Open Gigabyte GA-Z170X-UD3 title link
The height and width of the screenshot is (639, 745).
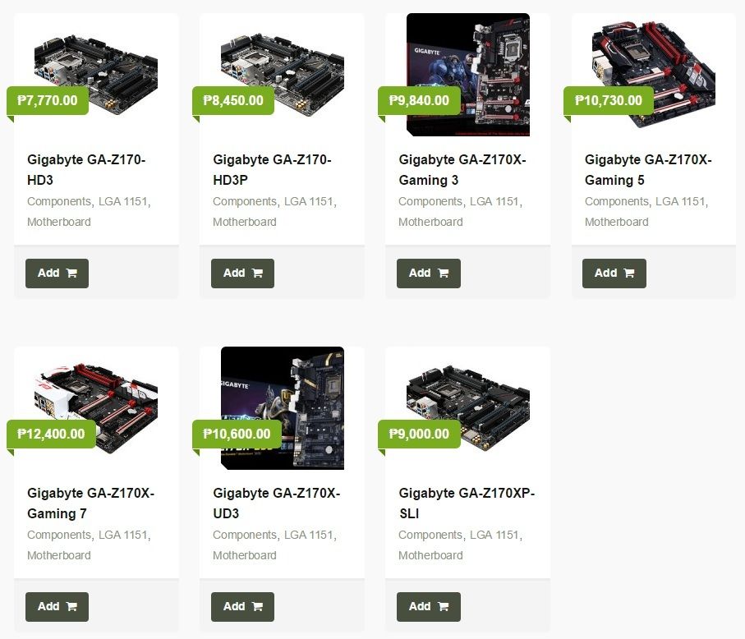277,503
